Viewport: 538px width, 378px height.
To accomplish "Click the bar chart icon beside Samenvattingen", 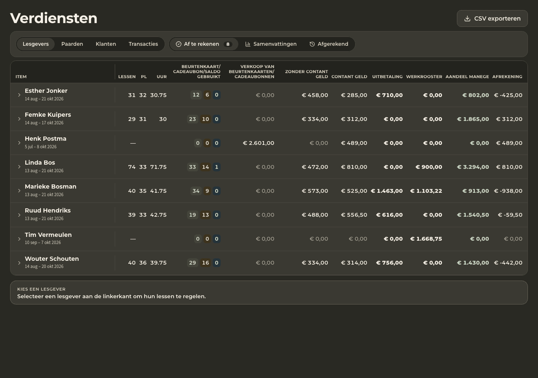I will 248,44.
